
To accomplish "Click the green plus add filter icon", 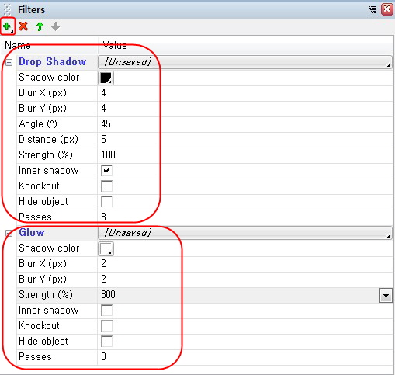I will 8,26.
